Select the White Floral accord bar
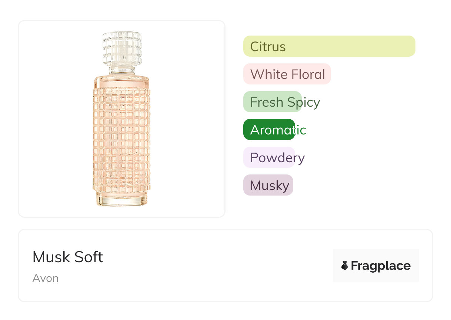The width and height of the screenshot is (451, 320). click(287, 74)
